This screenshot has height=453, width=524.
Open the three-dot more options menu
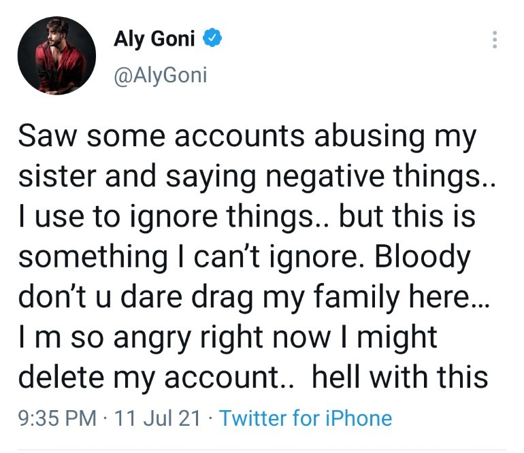pyautogui.click(x=495, y=40)
